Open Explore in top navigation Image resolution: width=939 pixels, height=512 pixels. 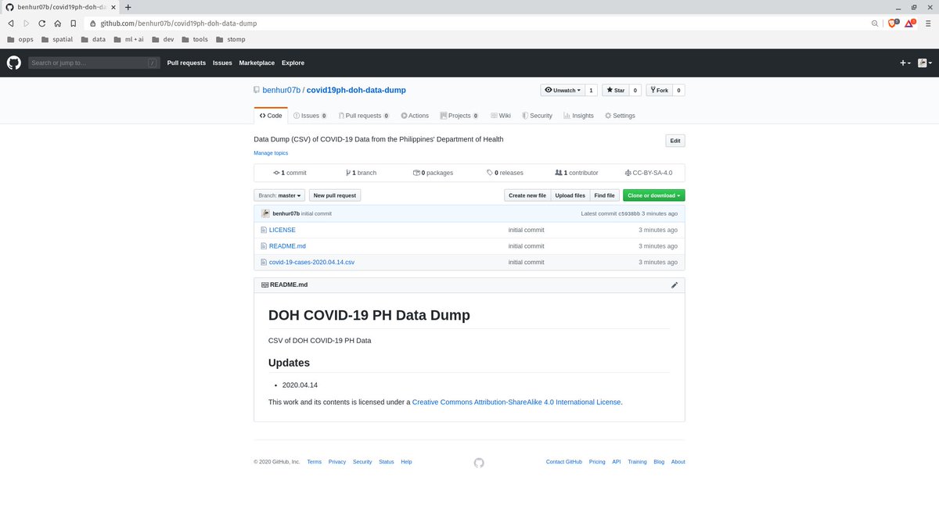coord(293,63)
